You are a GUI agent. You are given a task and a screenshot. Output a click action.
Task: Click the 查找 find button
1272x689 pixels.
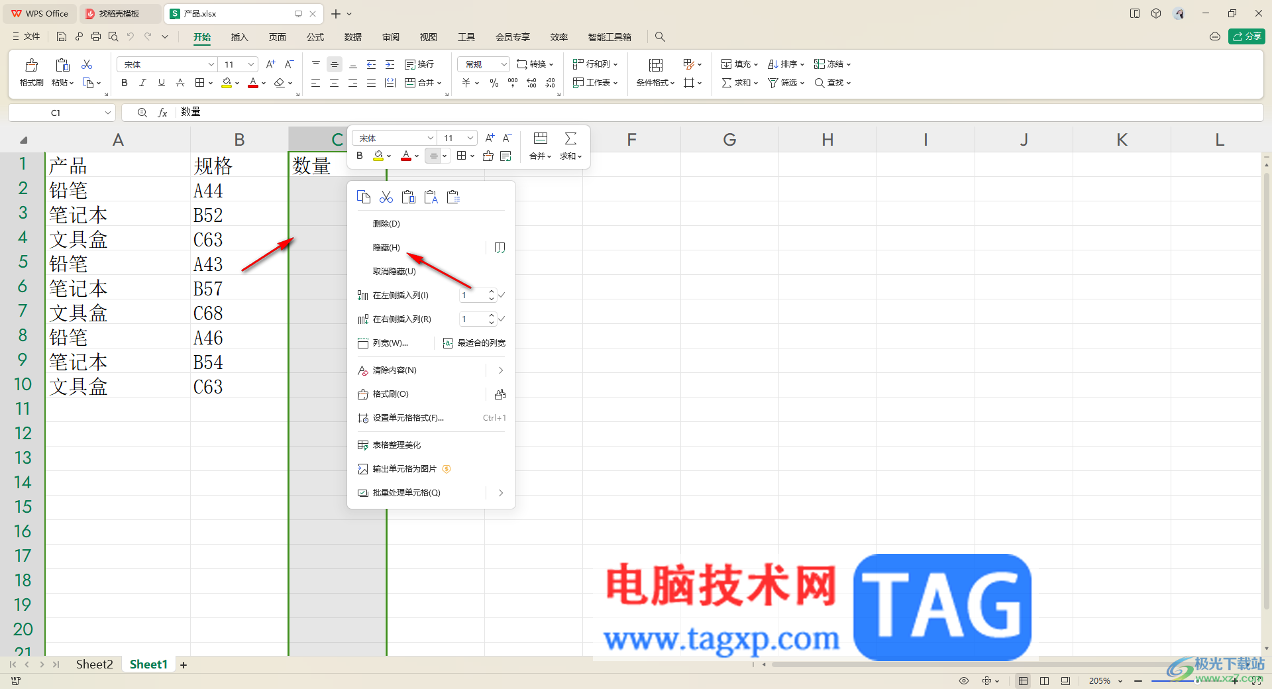click(832, 83)
